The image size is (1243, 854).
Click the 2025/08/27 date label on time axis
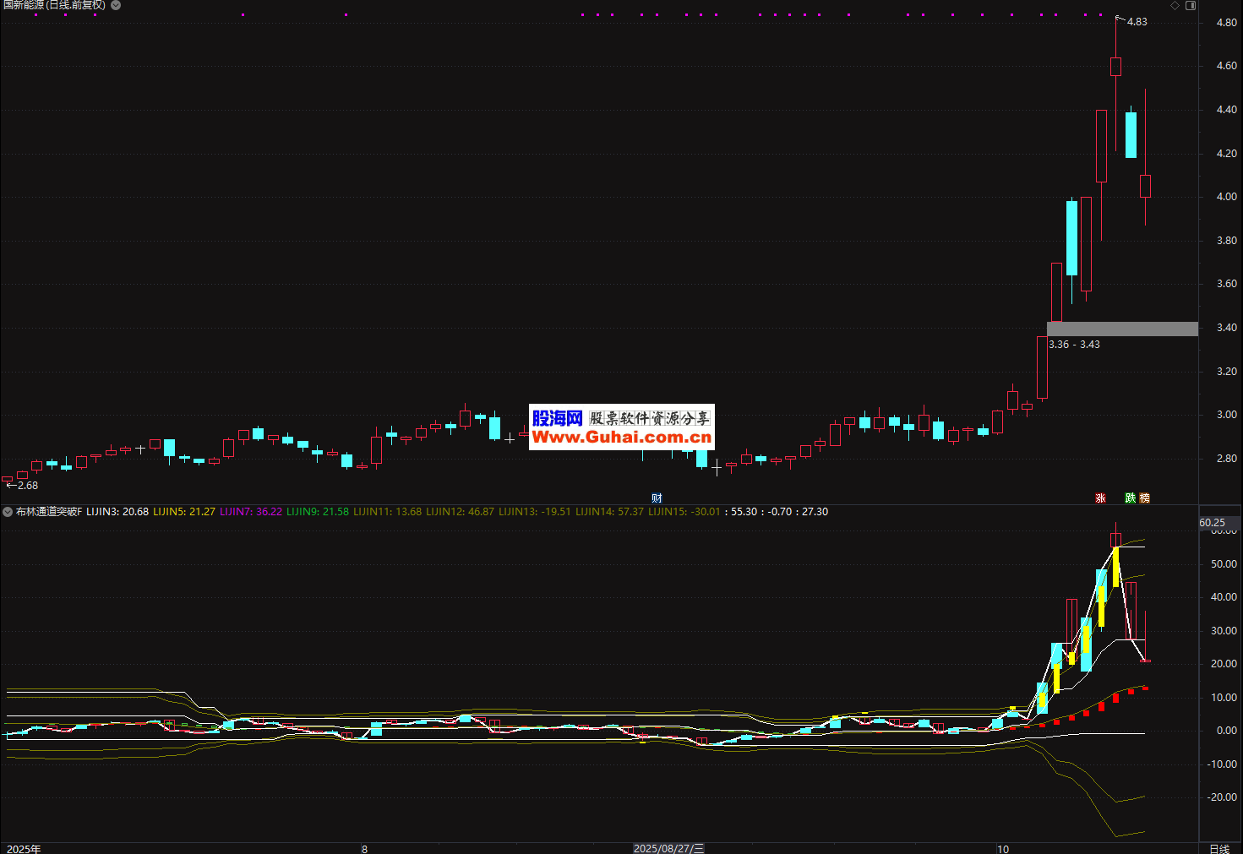pyautogui.click(x=668, y=848)
